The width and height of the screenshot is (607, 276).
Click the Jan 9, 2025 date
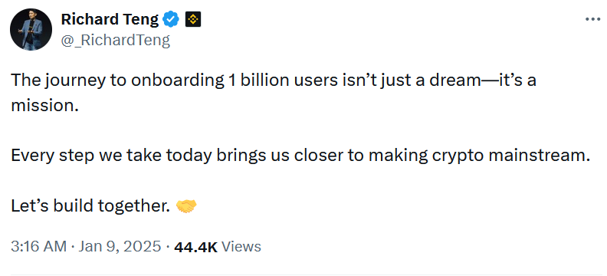point(120,246)
